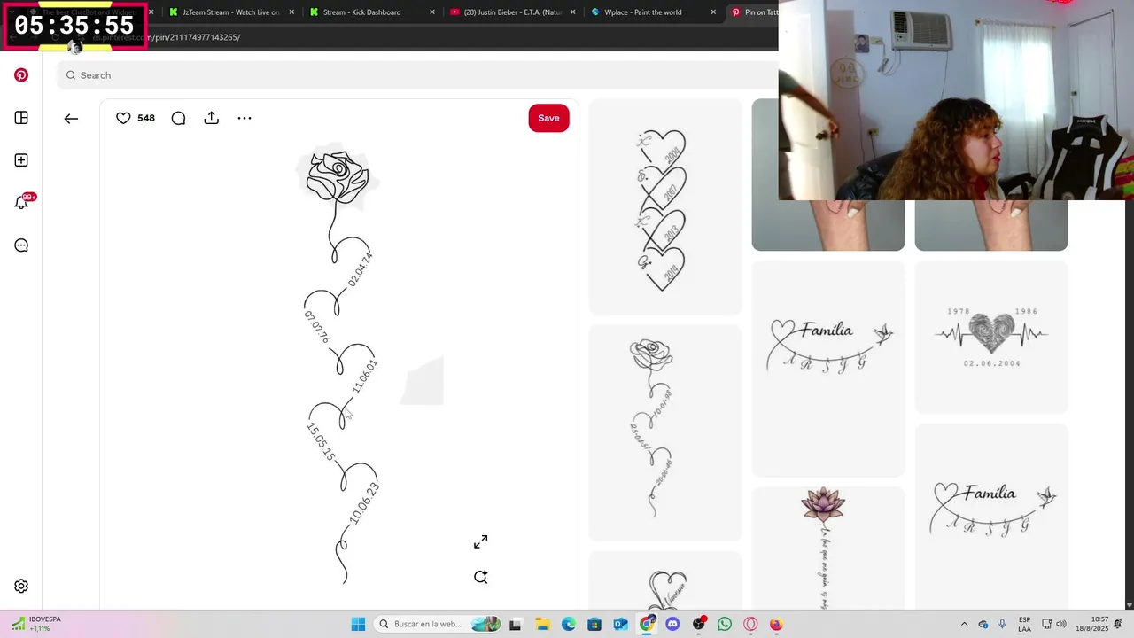Open File Explorer from taskbar
Screen dimensions: 1134x638
(x=542, y=624)
